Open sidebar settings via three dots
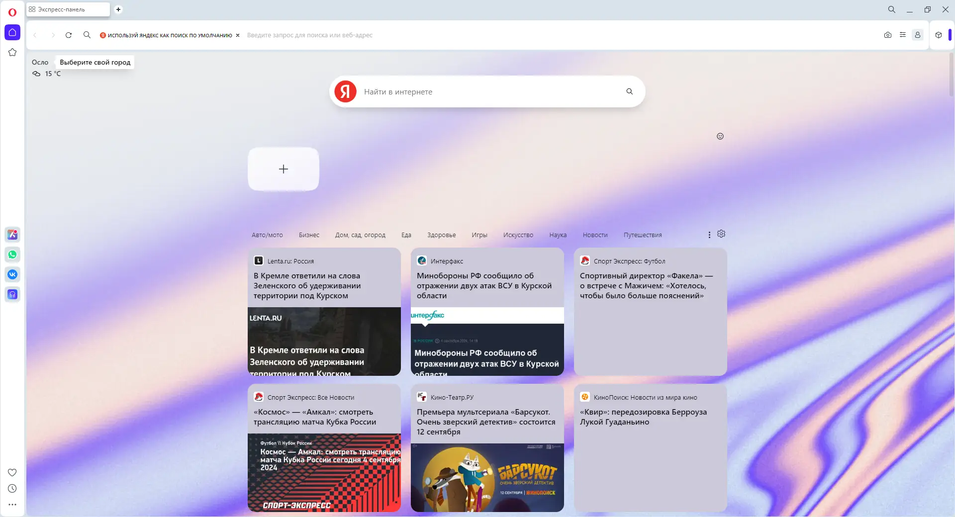This screenshot has width=955, height=517. [12, 505]
